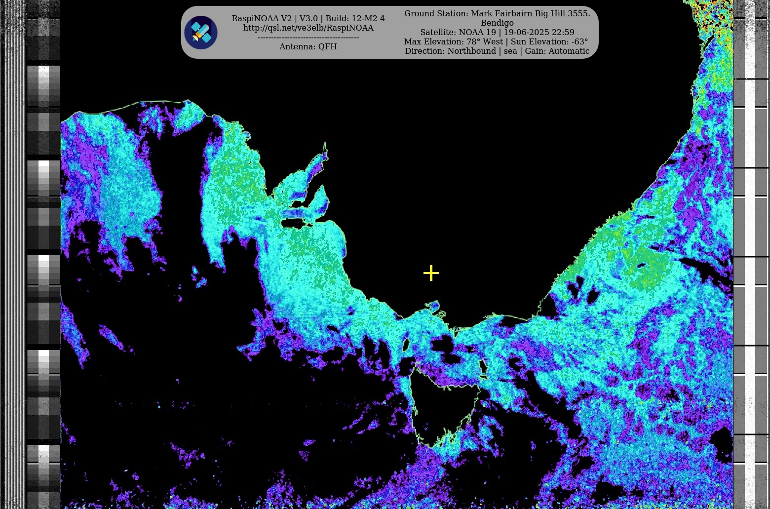Image resolution: width=770 pixels, height=509 pixels.
Task: Click the RaspiNOAA V2 build version text
Action: [x=308, y=18]
